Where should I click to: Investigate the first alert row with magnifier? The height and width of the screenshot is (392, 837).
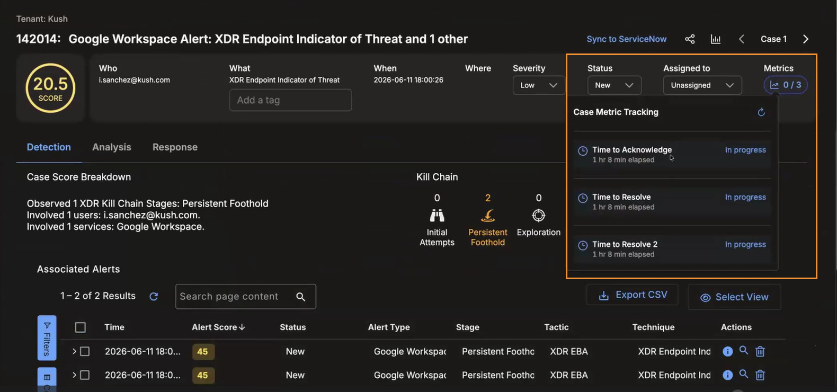744,351
